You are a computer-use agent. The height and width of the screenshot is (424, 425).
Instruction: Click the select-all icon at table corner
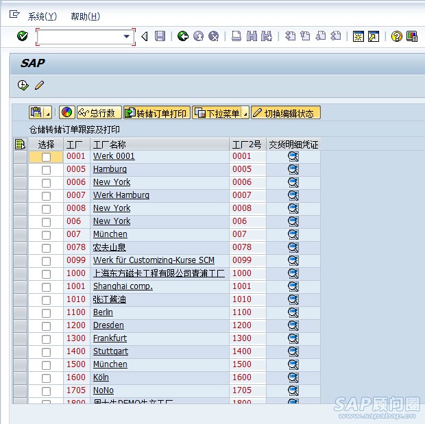[x=20, y=144]
